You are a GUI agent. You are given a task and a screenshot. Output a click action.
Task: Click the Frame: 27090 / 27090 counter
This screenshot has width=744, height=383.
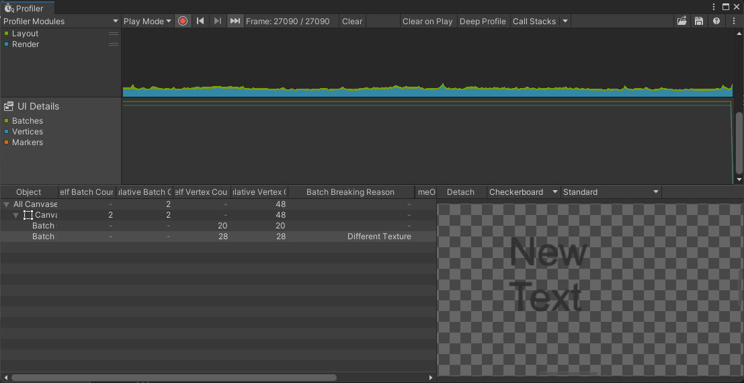[x=288, y=21]
